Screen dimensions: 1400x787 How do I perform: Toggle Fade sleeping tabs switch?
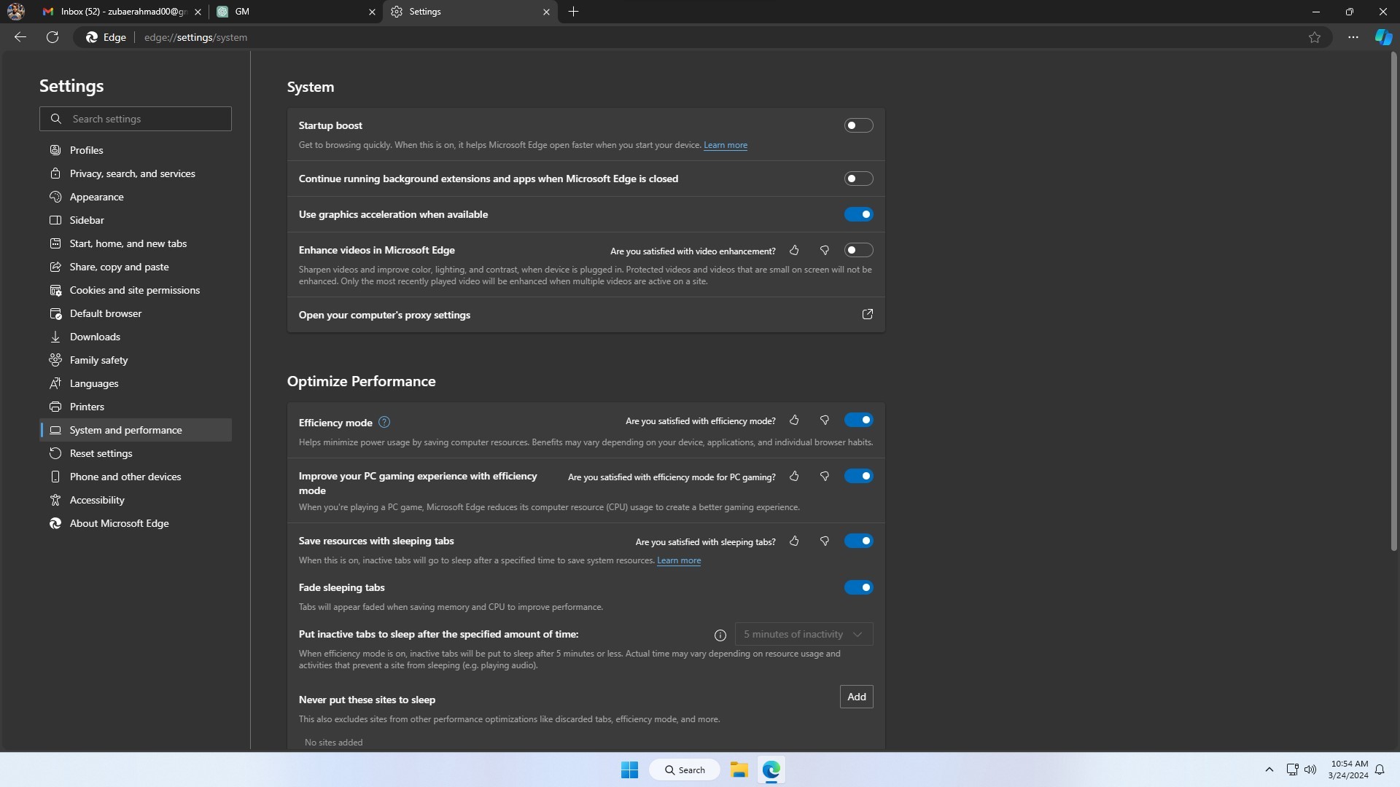pos(858,587)
